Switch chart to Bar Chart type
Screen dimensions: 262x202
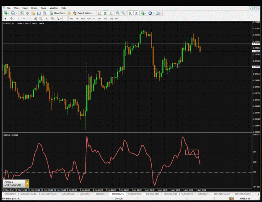100,13
